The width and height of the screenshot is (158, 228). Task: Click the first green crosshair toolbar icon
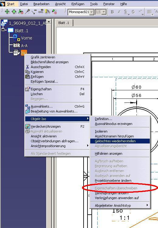[x=7, y=12]
